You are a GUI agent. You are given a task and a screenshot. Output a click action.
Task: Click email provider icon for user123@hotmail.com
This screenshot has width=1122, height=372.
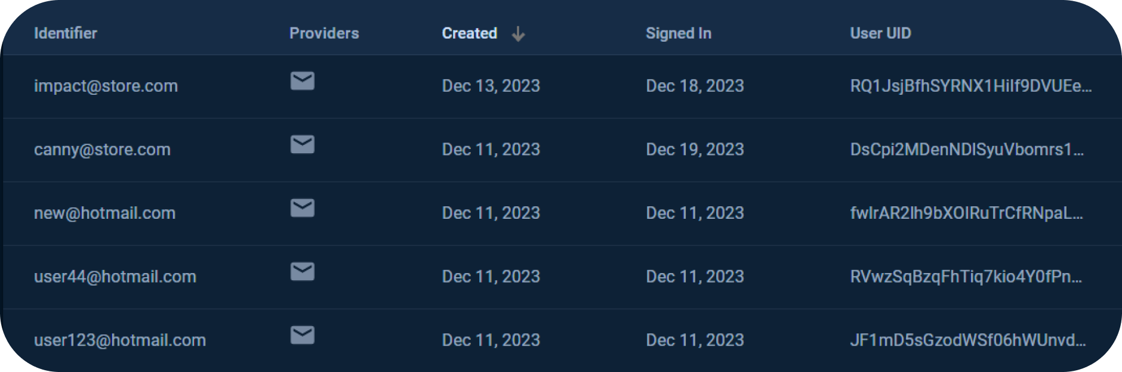click(x=303, y=335)
